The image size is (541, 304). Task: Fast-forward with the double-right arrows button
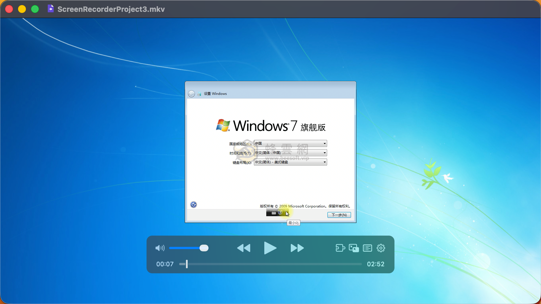click(297, 248)
